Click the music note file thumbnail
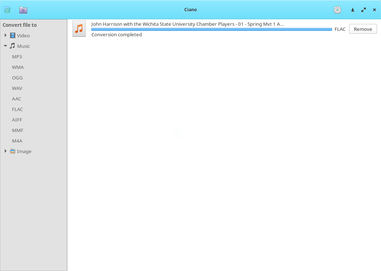Viewport: 381px width, 271px height. [x=79, y=29]
